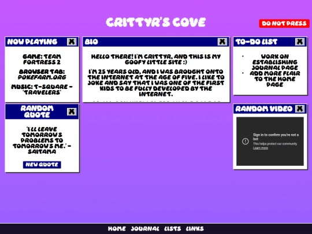Click the red Do Not Press button
The height and width of the screenshot is (234, 312).
point(284,24)
